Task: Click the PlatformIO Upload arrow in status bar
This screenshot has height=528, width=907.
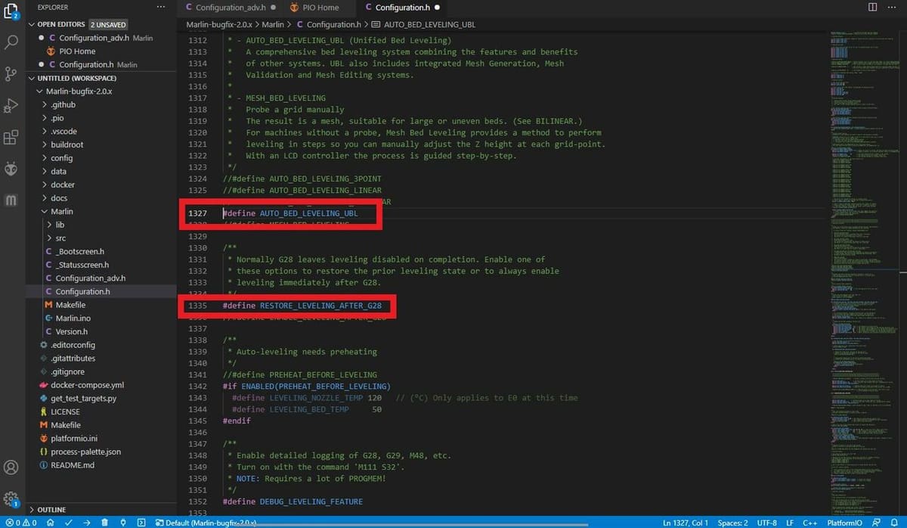Action: click(x=86, y=523)
